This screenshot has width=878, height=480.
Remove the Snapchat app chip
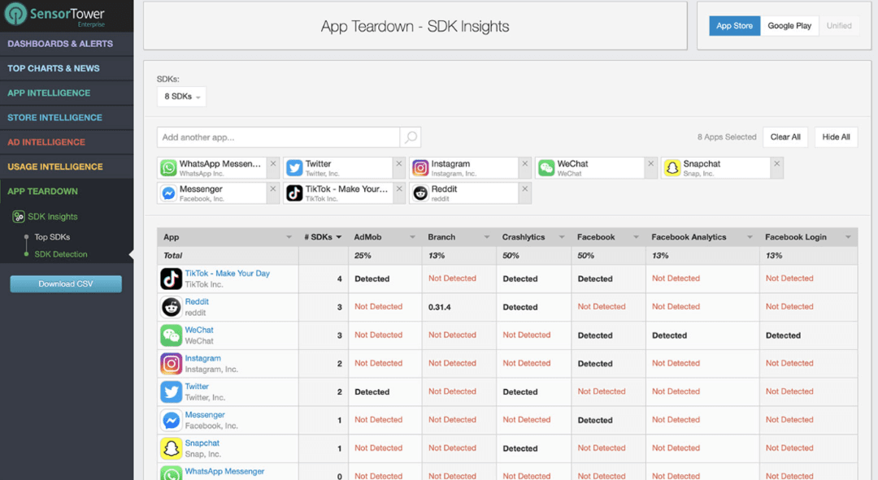click(x=777, y=164)
